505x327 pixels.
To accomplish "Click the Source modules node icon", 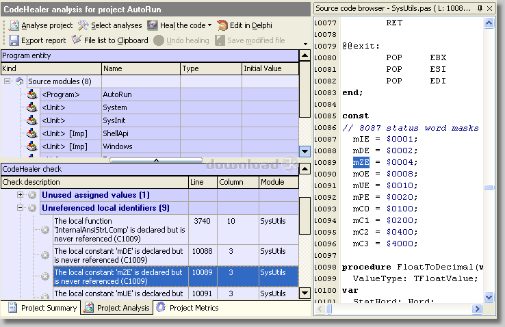I will click(20, 81).
